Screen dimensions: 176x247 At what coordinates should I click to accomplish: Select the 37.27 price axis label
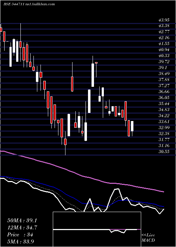pos(164,86)
